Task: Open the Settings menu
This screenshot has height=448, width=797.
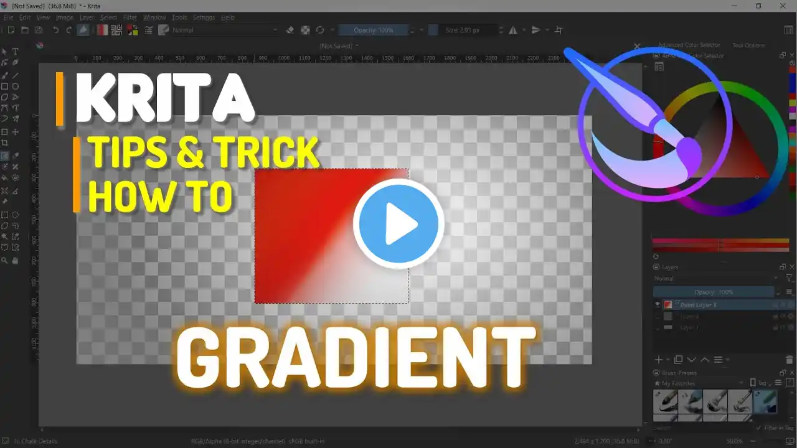Action: coord(204,17)
